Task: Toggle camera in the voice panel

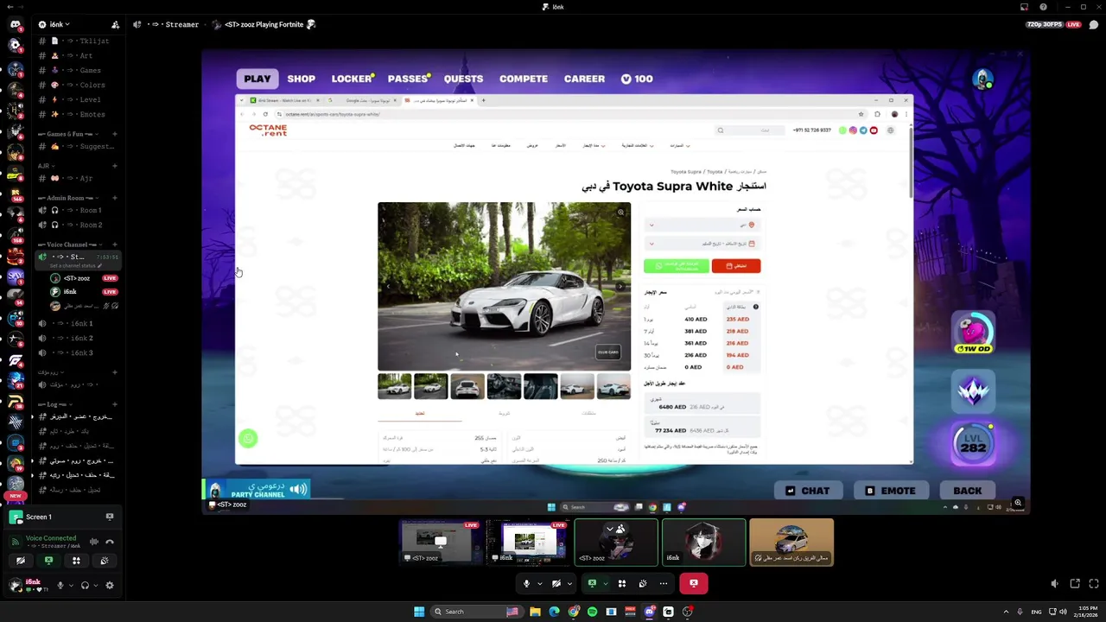Action: tap(21, 561)
